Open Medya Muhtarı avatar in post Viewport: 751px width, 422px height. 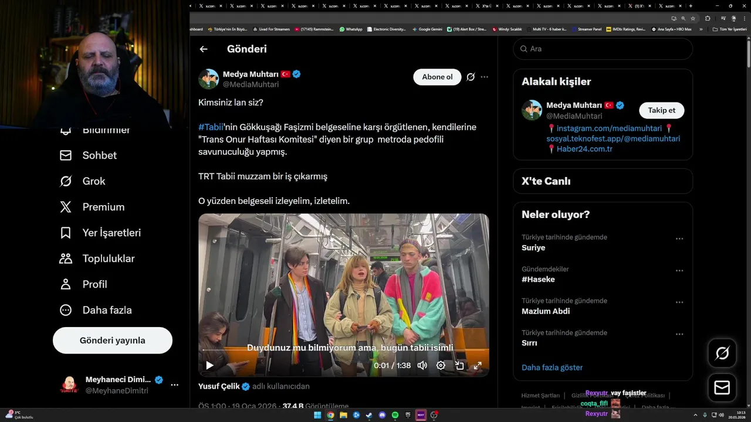pyautogui.click(x=208, y=79)
